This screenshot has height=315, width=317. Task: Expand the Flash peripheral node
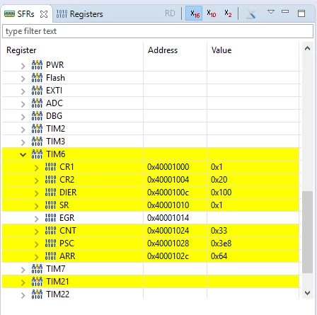pyautogui.click(x=23, y=79)
